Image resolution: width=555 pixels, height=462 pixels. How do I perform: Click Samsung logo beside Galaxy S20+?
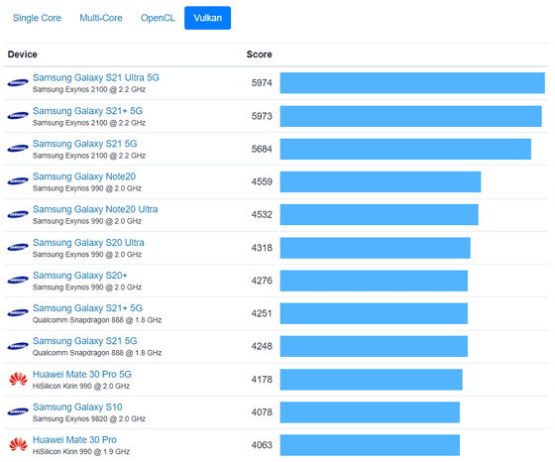(18, 280)
